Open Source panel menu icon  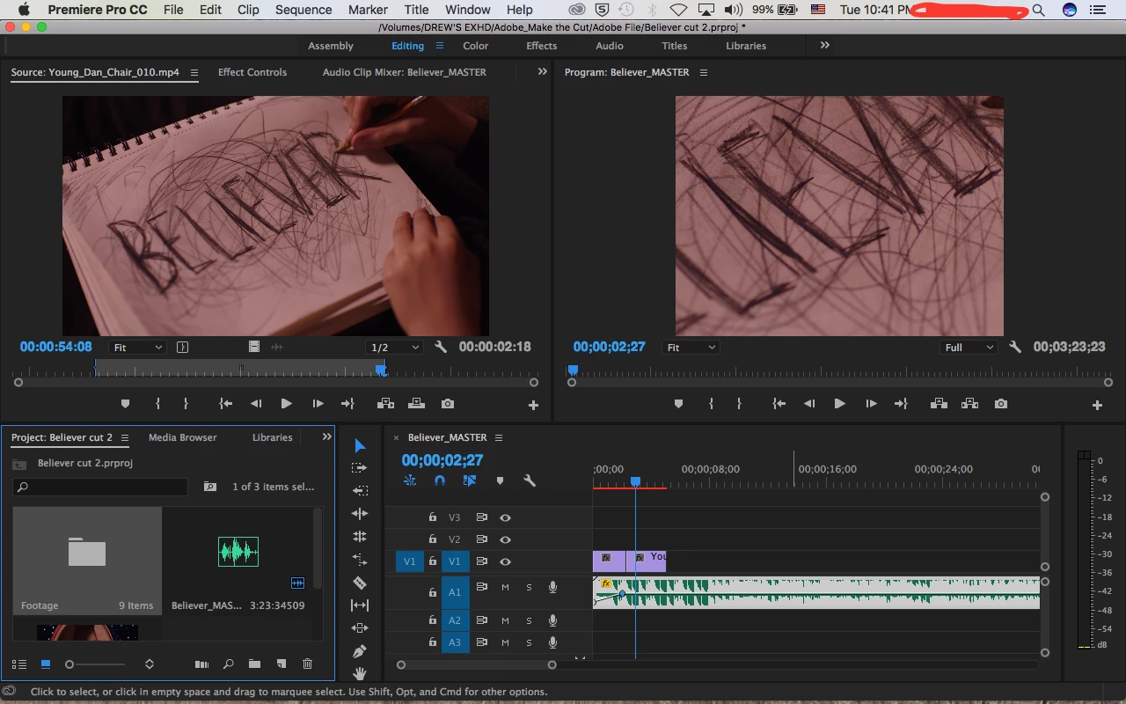pos(194,73)
